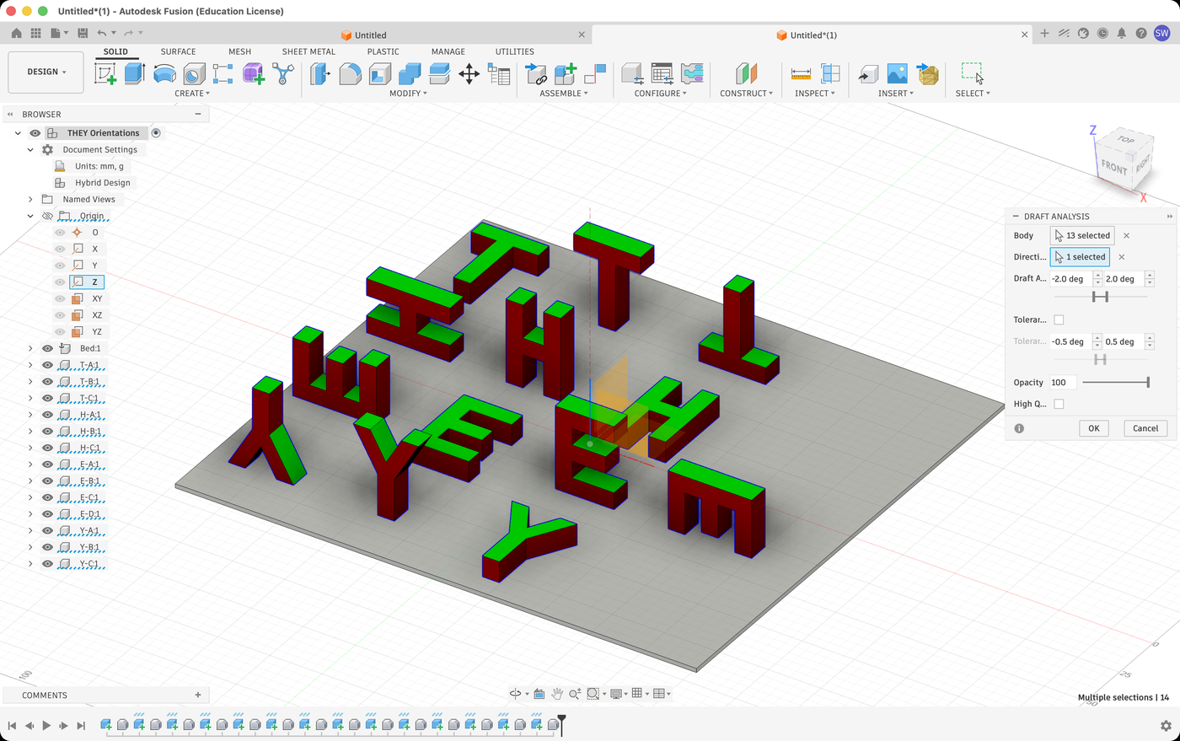Screen dimensions: 1180x741
Task: Click the Create Sketch icon
Action: (x=105, y=73)
